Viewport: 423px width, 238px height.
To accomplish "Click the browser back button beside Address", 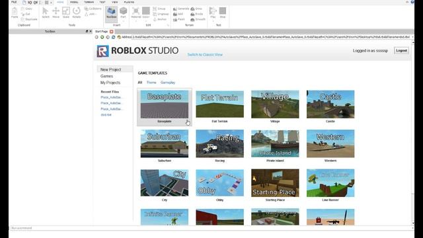I will [96, 37].
